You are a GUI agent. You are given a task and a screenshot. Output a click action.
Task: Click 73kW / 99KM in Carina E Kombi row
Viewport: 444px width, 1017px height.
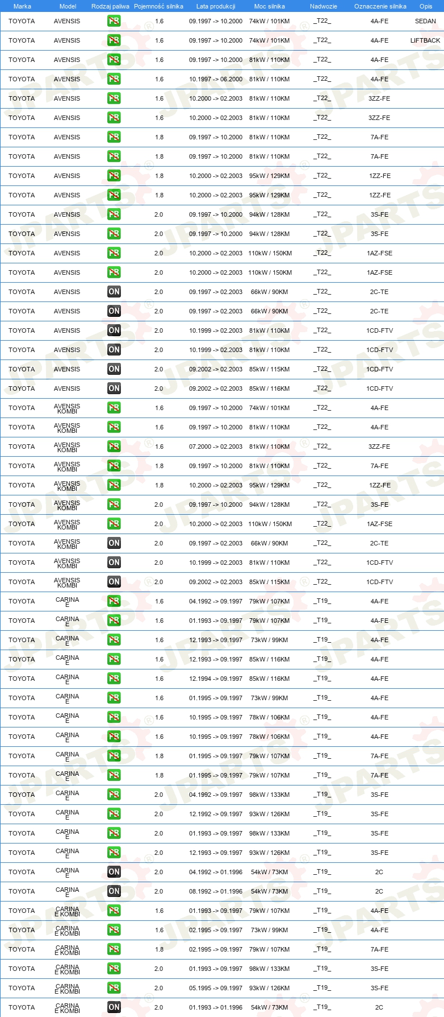click(x=270, y=930)
